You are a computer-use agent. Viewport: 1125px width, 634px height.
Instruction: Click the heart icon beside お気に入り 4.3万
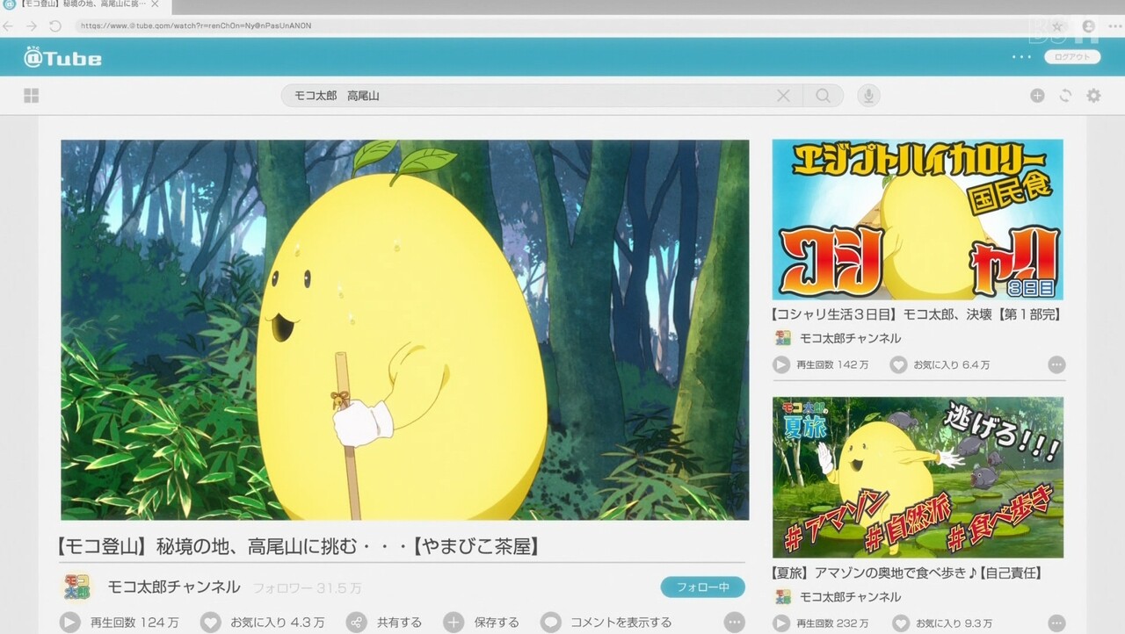point(211,623)
